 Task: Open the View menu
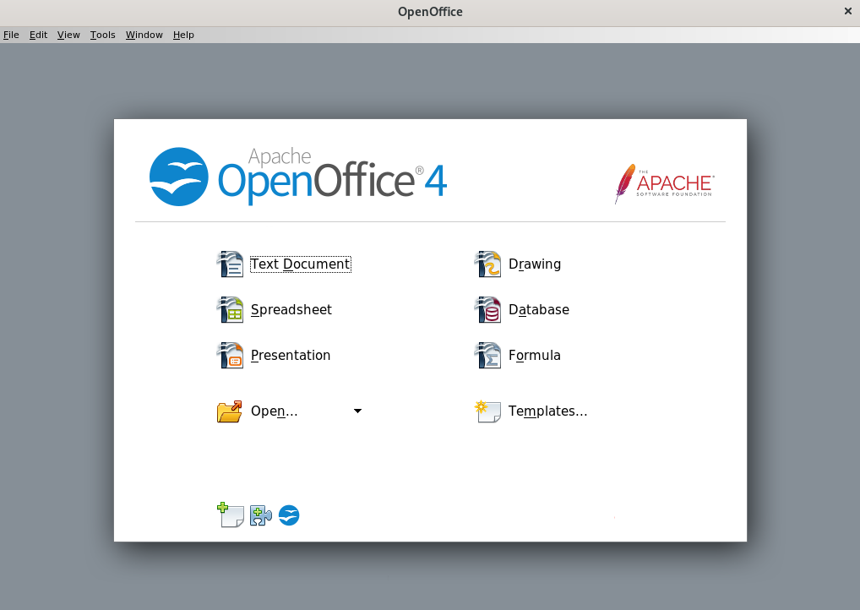click(x=68, y=35)
